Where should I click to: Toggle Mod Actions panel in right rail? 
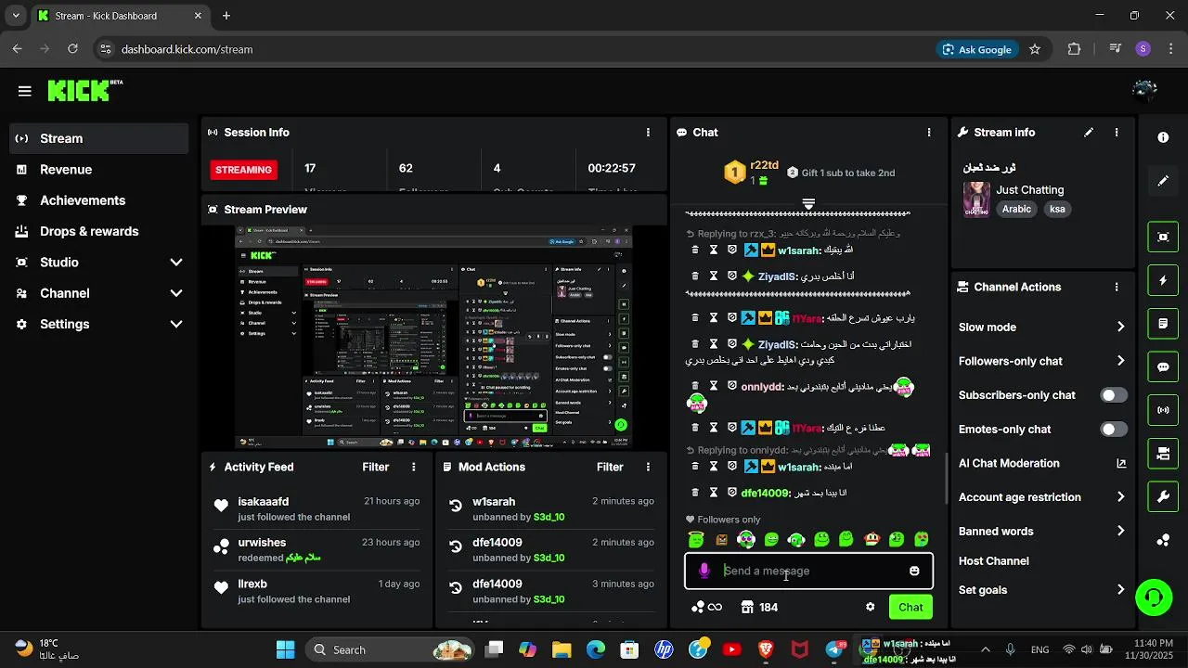tap(1163, 324)
